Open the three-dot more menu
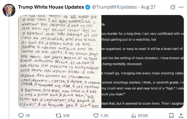Screen dimensions: 187x119 (x=181, y=7)
